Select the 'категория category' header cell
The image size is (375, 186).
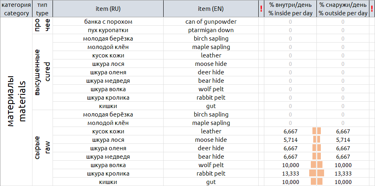coord(16,9)
